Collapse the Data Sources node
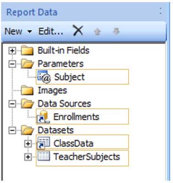 pyautogui.click(x=12, y=104)
